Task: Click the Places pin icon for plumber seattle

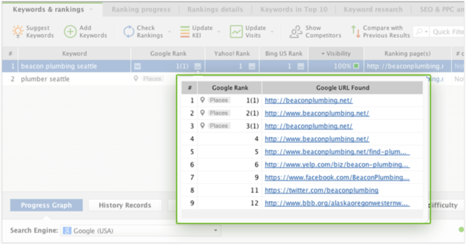Action: click(x=136, y=78)
